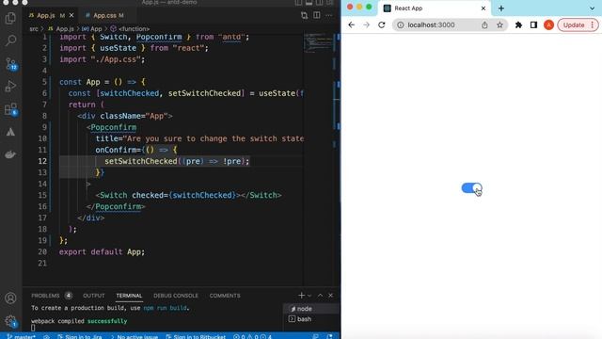
Task: Select the node terminal session
Action: coord(311,309)
